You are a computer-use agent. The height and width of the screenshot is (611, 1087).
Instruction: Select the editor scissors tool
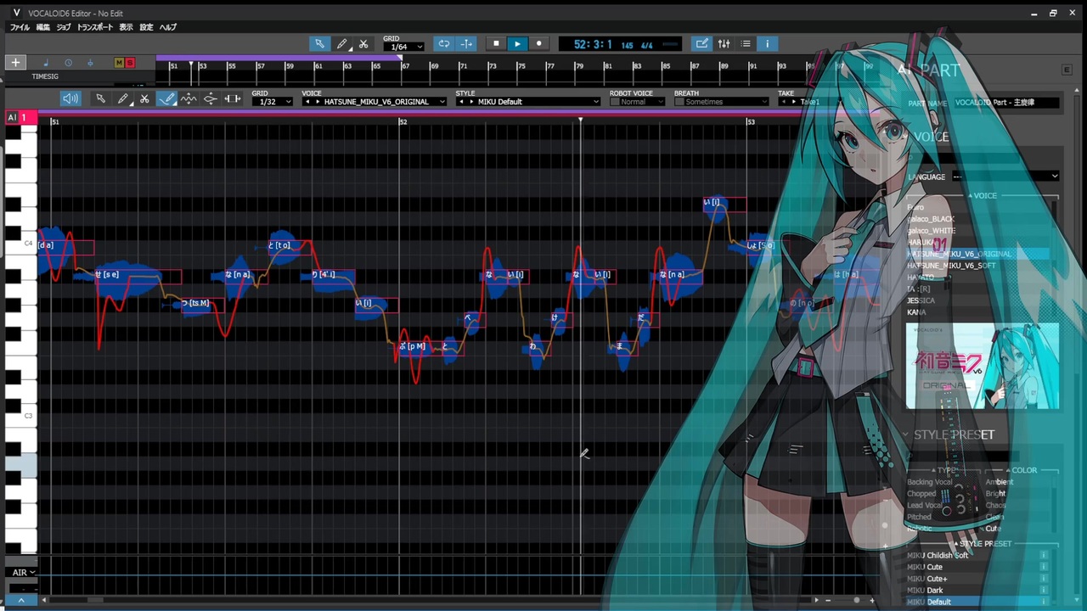pos(144,99)
